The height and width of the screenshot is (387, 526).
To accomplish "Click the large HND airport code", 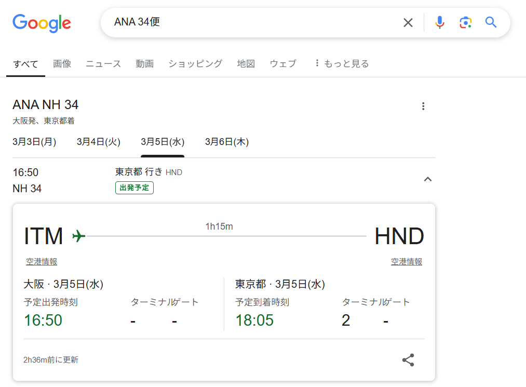I will pos(399,236).
